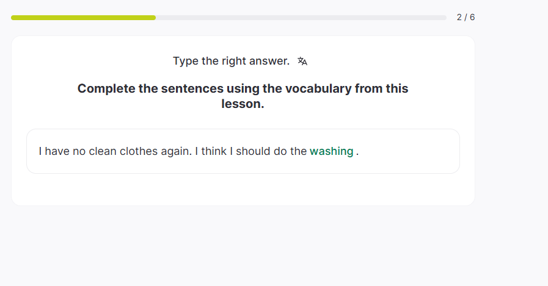Click the green filled part of progress bar

(83, 18)
